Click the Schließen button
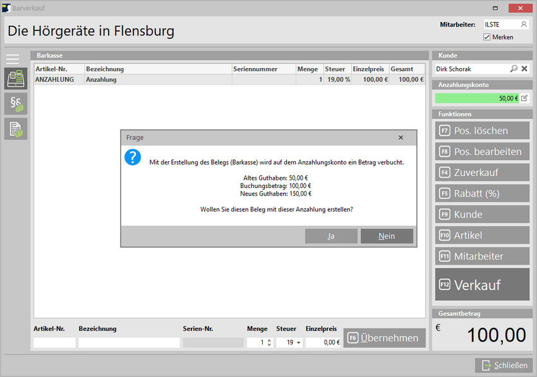 [504, 366]
